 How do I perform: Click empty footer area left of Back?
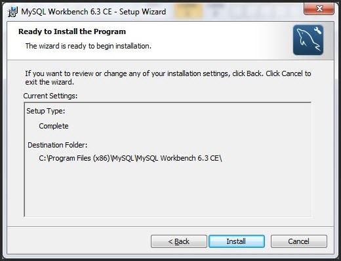coord(79,241)
